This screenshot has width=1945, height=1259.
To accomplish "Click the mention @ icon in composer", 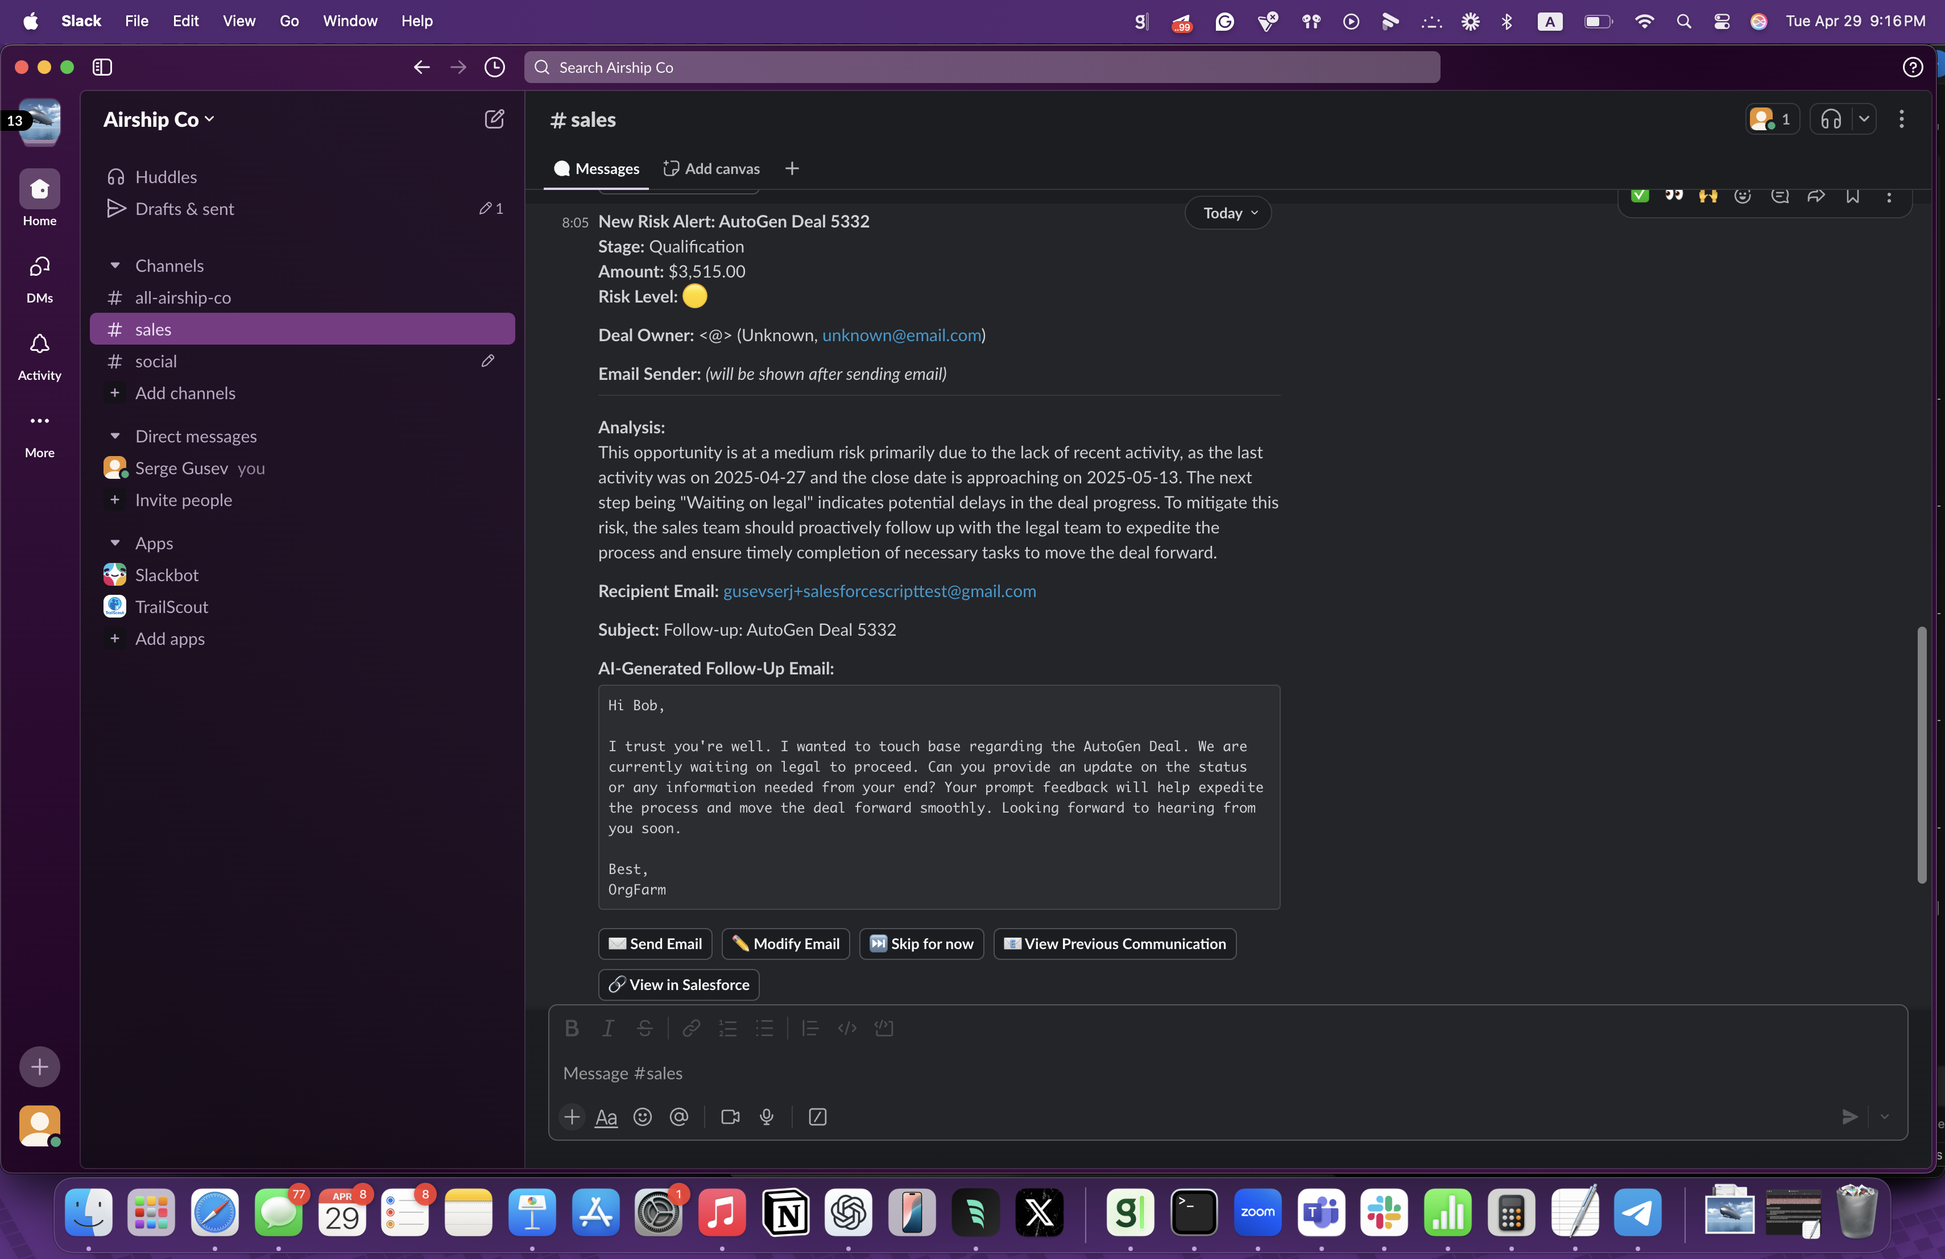I will [x=678, y=1116].
